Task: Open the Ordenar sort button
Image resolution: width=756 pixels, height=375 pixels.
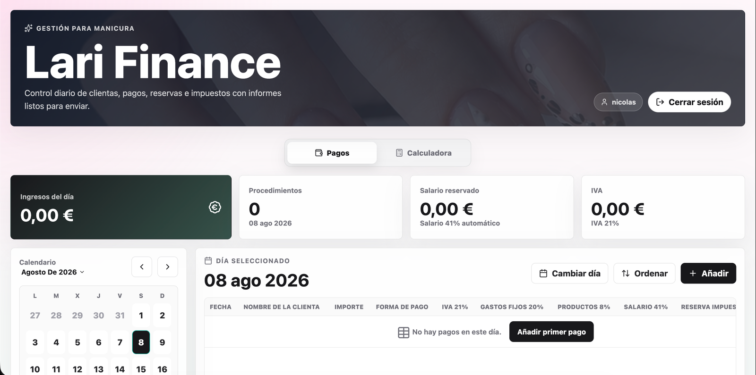Action: point(644,274)
